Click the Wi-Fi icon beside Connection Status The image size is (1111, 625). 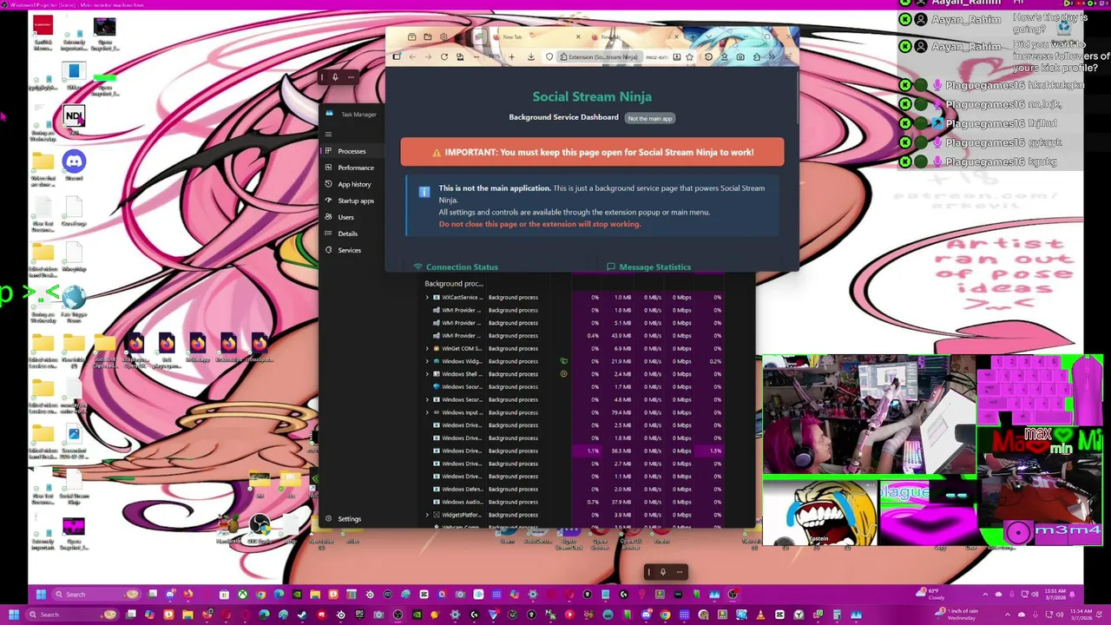[x=417, y=266]
